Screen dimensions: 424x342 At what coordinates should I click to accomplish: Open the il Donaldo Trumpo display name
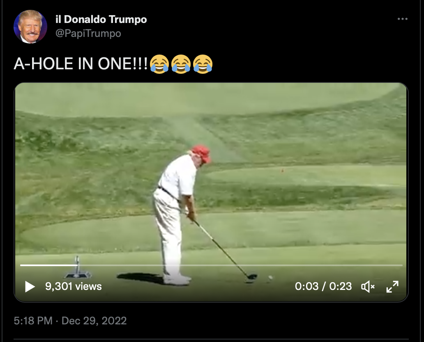click(101, 19)
